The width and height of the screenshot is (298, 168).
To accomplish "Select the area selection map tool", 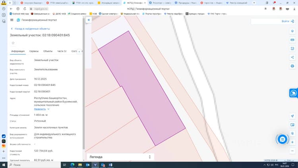I will pos(292,49).
